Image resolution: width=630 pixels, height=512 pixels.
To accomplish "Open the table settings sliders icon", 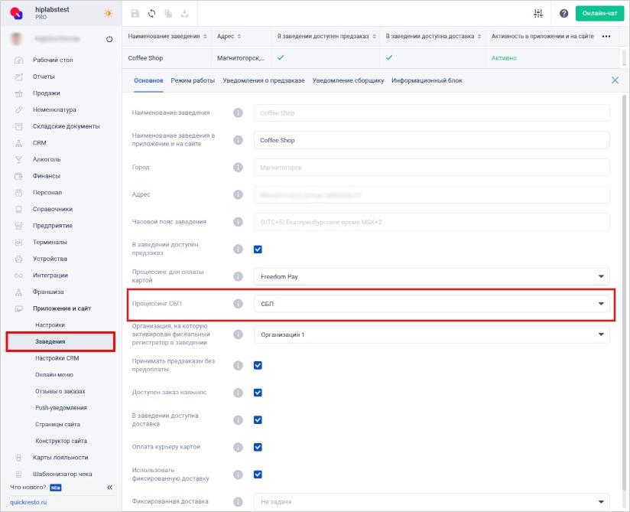I will point(538,14).
